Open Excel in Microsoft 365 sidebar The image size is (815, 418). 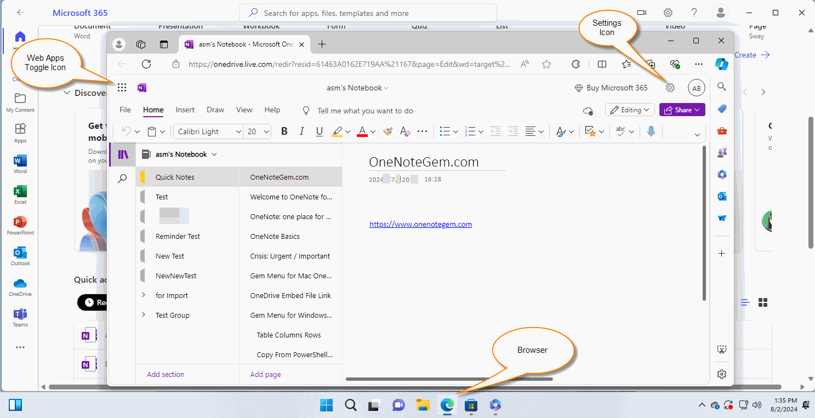pos(20,195)
